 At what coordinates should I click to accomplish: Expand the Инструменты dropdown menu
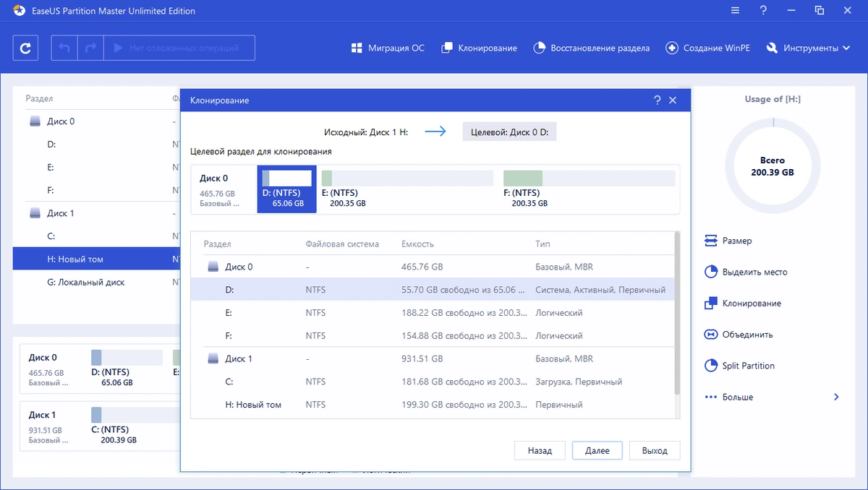pyautogui.click(x=808, y=48)
